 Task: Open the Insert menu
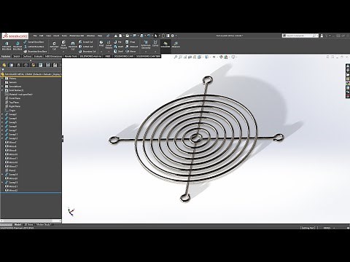pyautogui.click(x=56, y=36)
